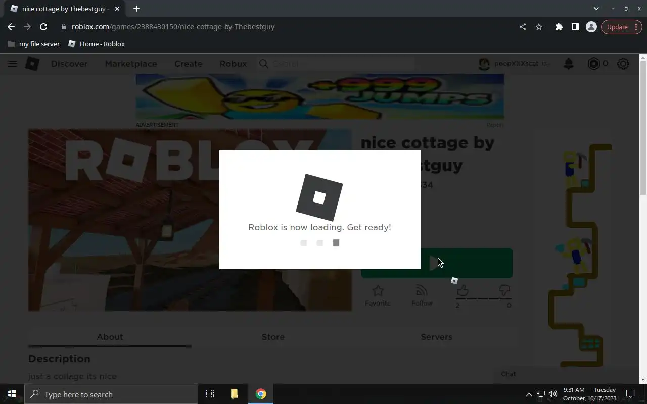Follow this game via the Follow icon

tap(422, 295)
